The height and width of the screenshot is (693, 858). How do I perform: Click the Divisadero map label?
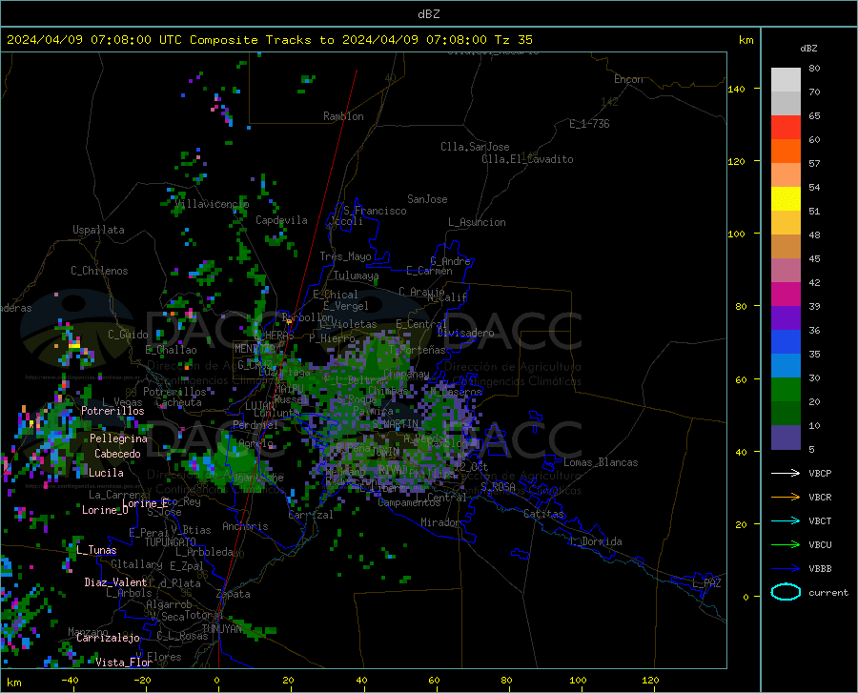(x=465, y=333)
